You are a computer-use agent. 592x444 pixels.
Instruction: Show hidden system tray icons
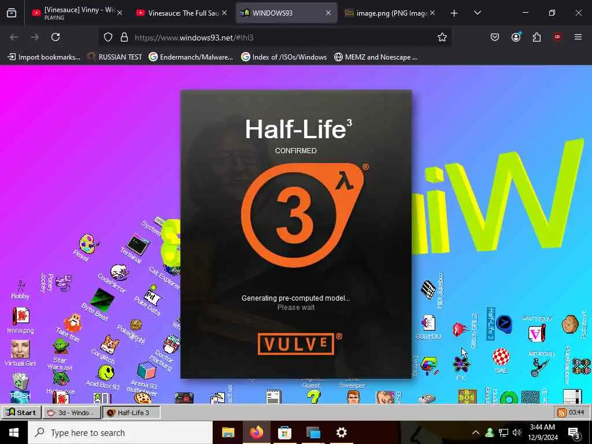coord(475,432)
